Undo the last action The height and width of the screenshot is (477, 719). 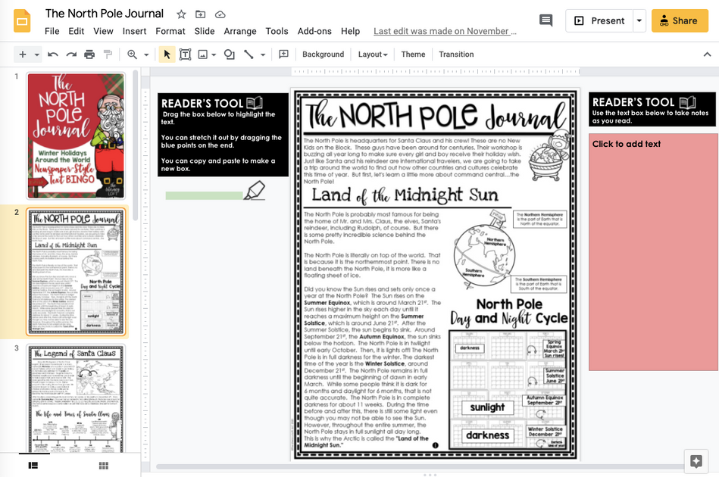point(52,54)
